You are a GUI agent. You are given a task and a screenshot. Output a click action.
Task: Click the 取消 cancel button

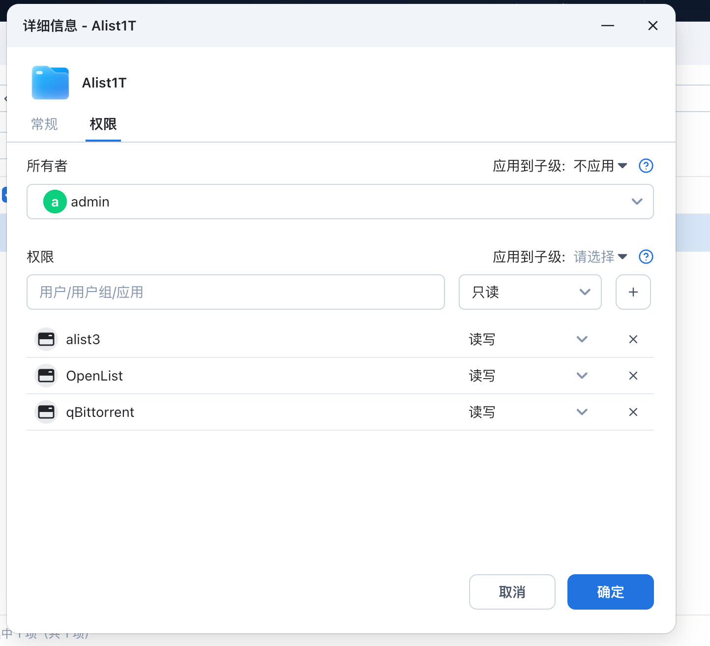click(x=512, y=592)
